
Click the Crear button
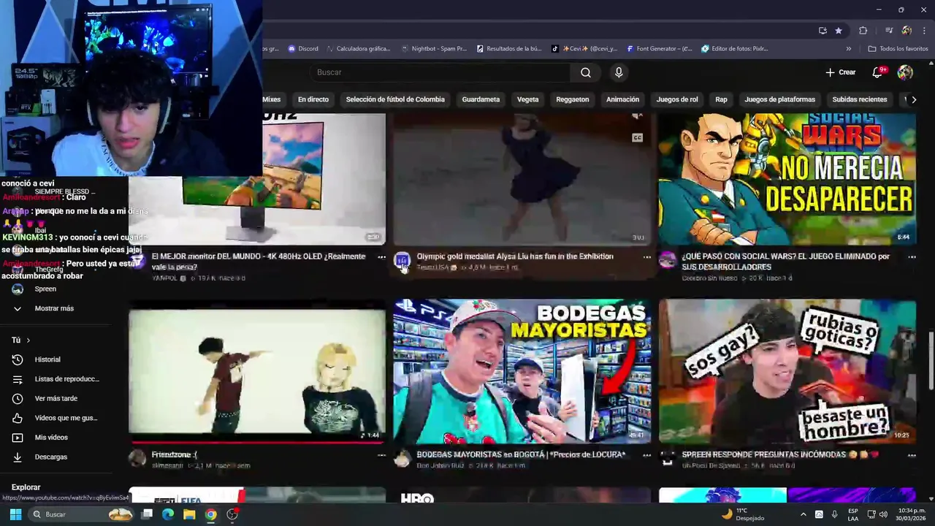[840, 72]
